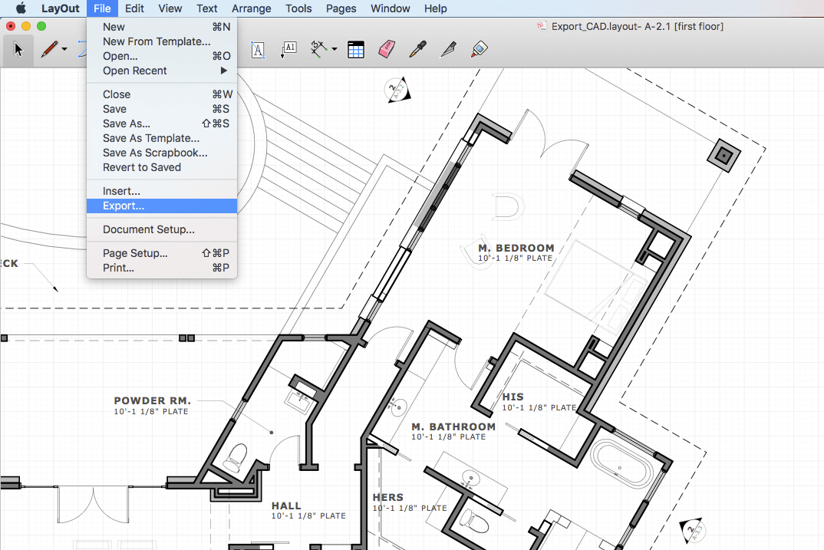824x550 pixels.
Task: Click section marker 2 at bottom right
Action: coord(692,531)
